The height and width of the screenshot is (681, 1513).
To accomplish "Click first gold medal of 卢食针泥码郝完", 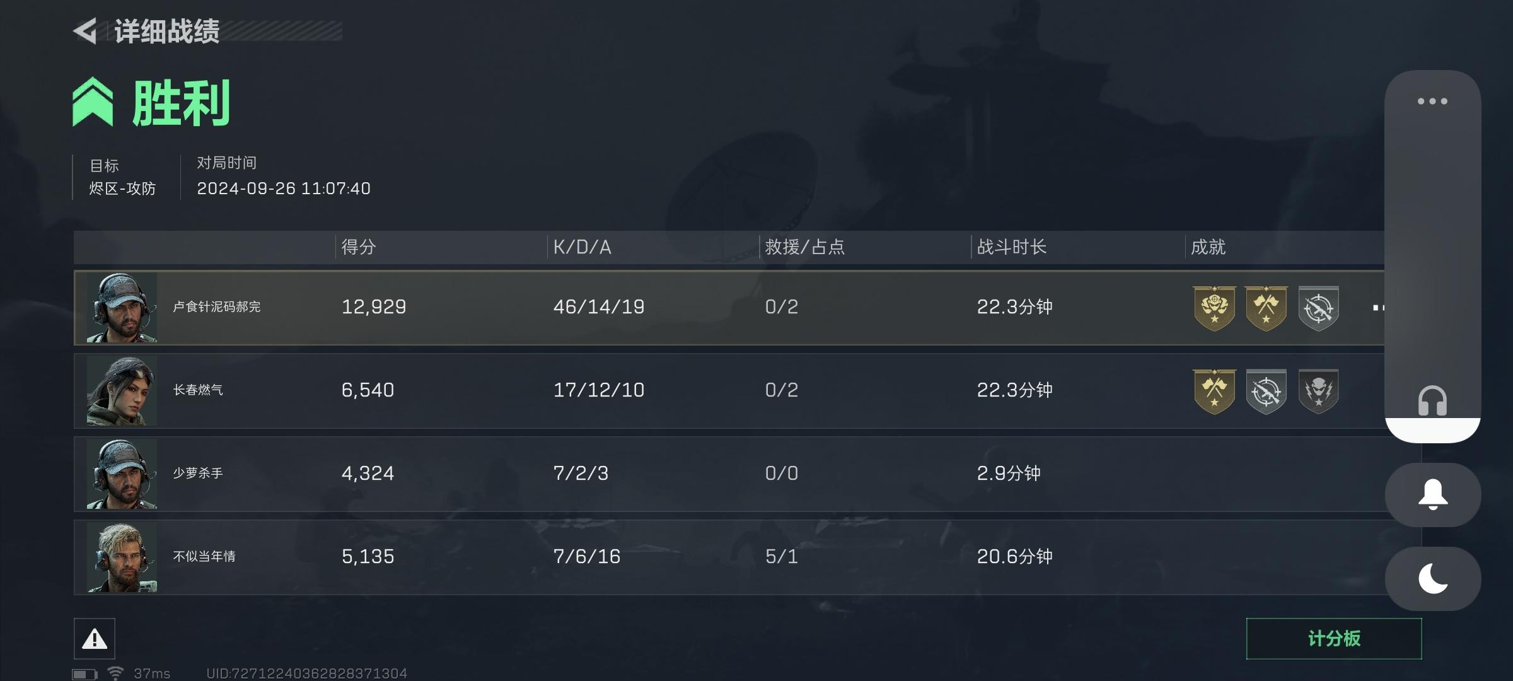I will coord(1214,308).
